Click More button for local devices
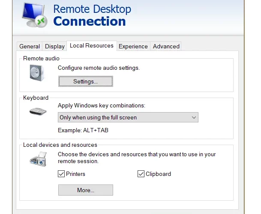Screen dimensions: 261x214 [86, 190]
